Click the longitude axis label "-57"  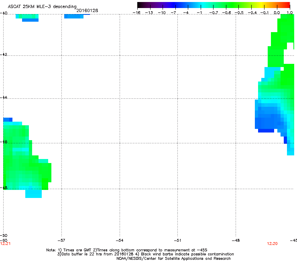coord(61,241)
